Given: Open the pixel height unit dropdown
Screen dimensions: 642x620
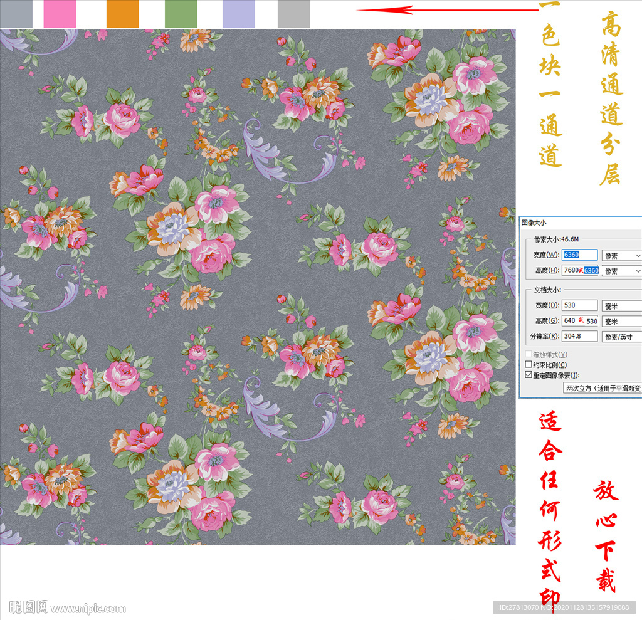Looking at the screenshot, I should pyautogui.click(x=621, y=271).
